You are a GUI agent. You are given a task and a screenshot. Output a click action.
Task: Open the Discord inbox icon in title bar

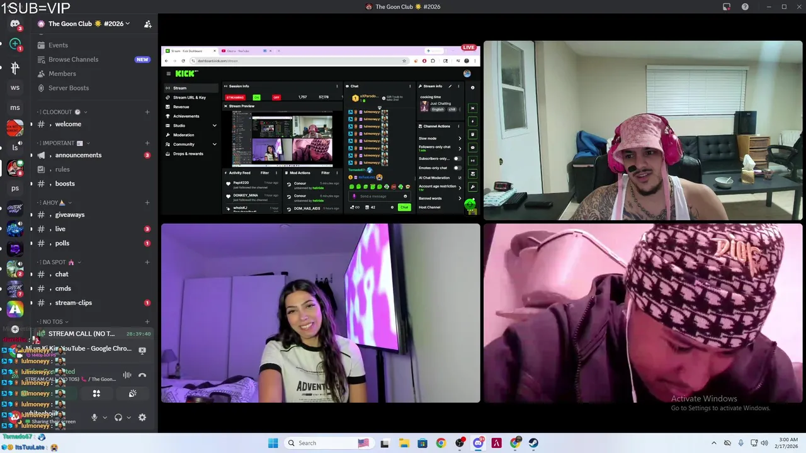(x=727, y=7)
